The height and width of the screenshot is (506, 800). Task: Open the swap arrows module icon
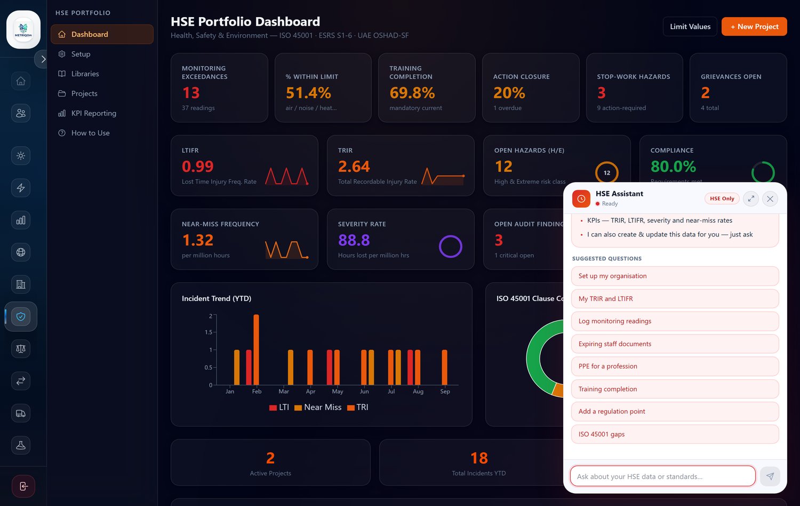pos(21,381)
